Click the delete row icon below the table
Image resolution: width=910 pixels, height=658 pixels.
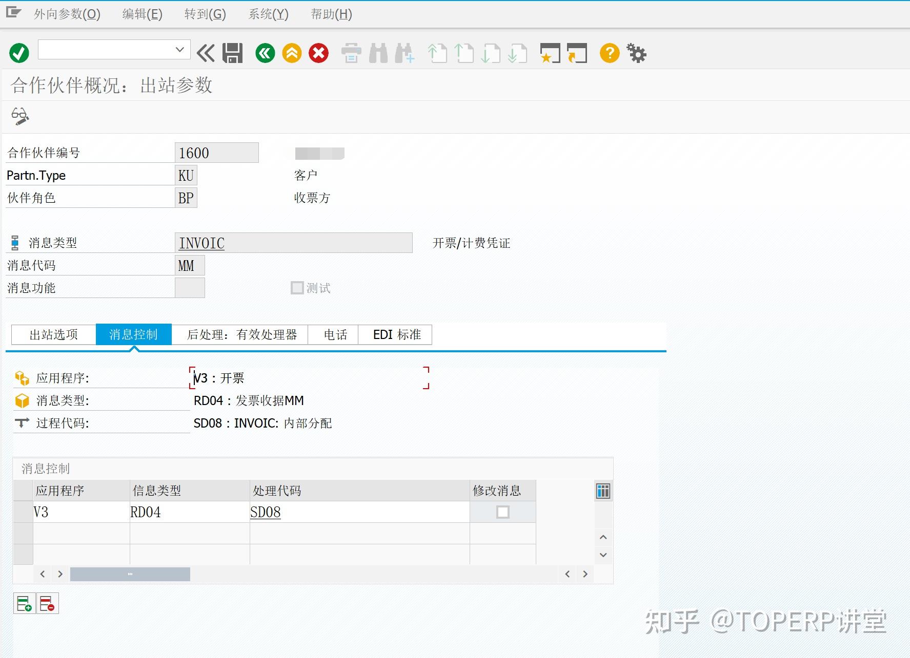(47, 603)
